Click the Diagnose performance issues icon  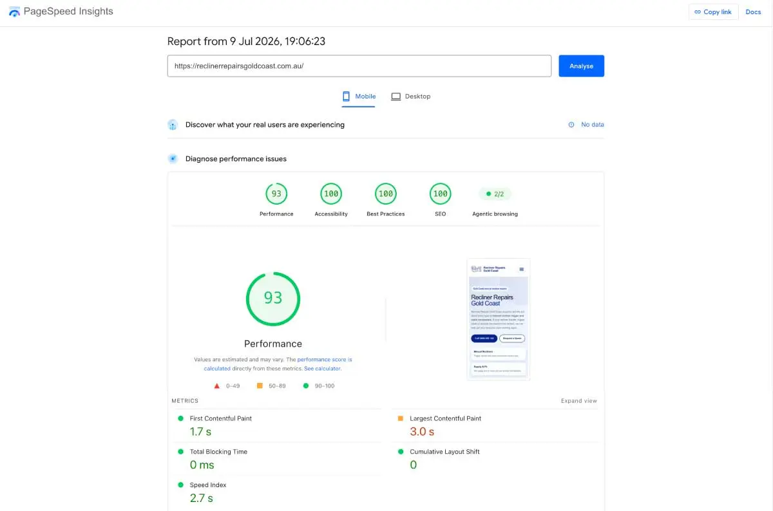coord(173,158)
